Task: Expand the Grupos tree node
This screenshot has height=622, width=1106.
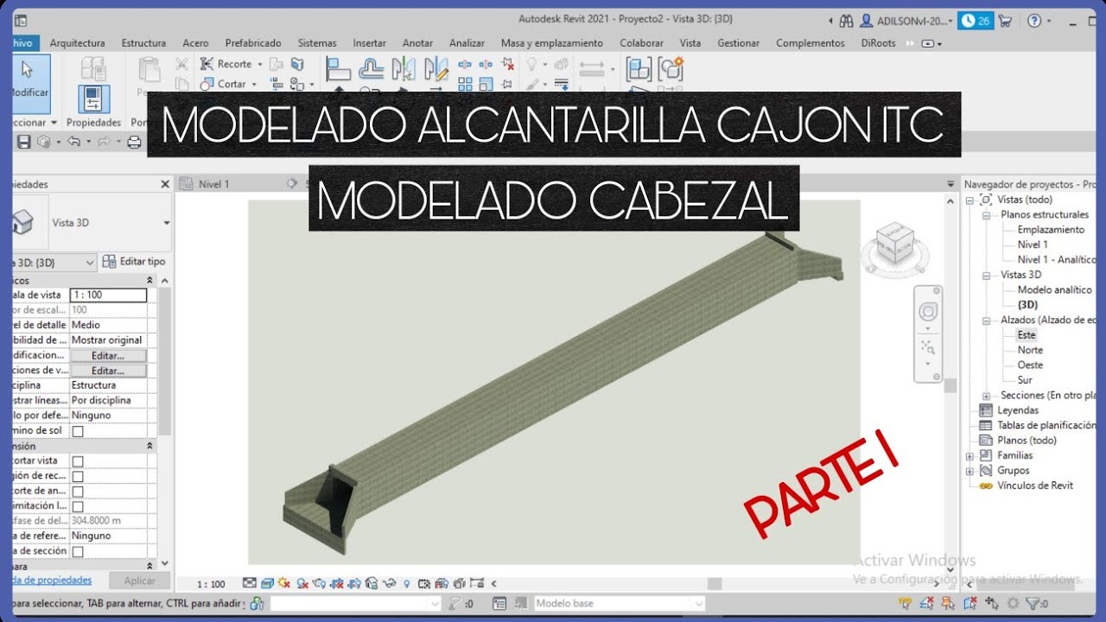Action: pyautogui.click(x=969, y=471)
